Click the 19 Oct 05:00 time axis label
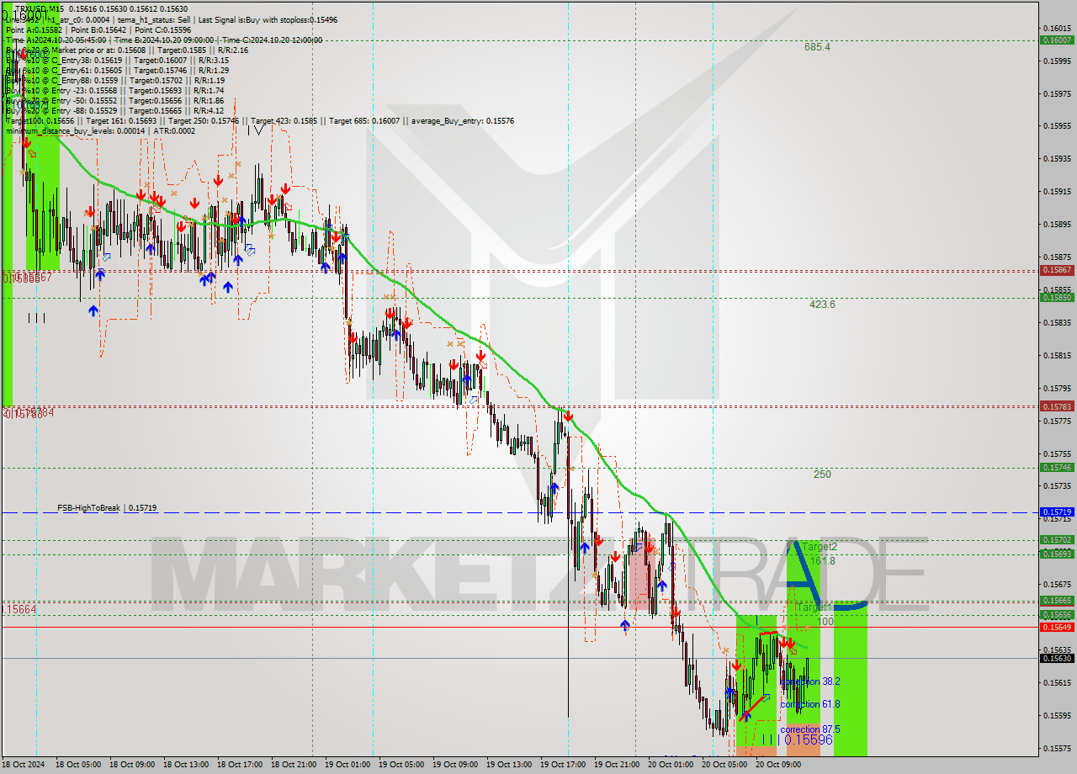 tap(400, 765)
